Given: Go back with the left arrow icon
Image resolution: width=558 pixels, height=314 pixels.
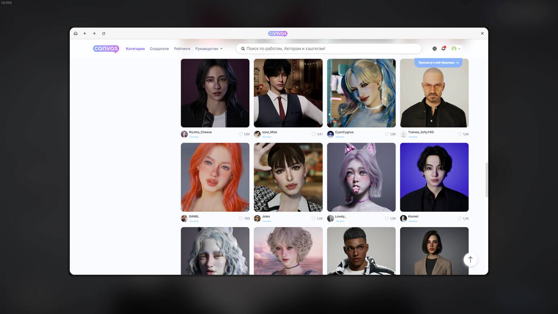Looking at the screenshot, I should tap(85, 33).
